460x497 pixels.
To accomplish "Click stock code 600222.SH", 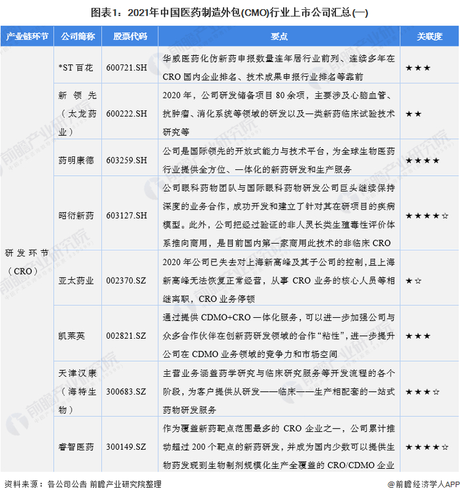I will pos(127,114).
